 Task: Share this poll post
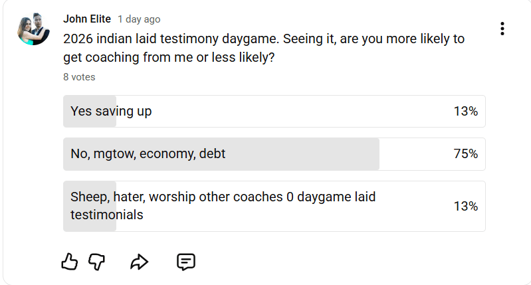139,262
